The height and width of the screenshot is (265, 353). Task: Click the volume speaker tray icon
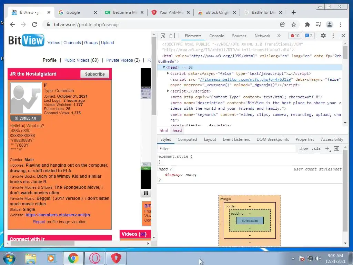(x=318, y=258)
